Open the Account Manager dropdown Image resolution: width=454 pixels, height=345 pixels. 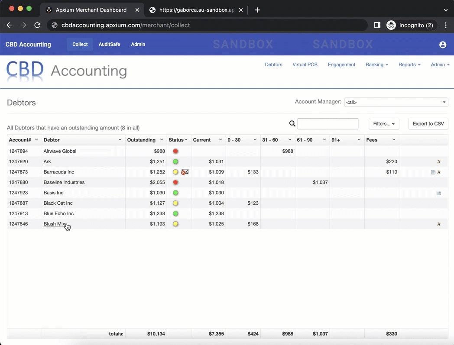pyautogui.click(x=396, y=102)
